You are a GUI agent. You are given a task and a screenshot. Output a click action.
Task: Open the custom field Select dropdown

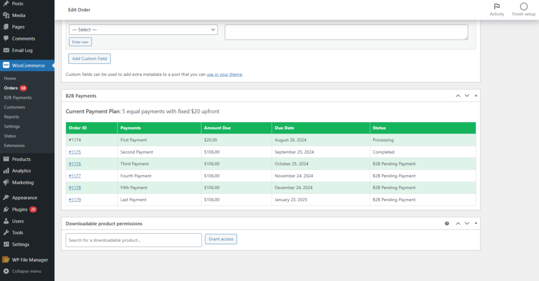[143, 29]
